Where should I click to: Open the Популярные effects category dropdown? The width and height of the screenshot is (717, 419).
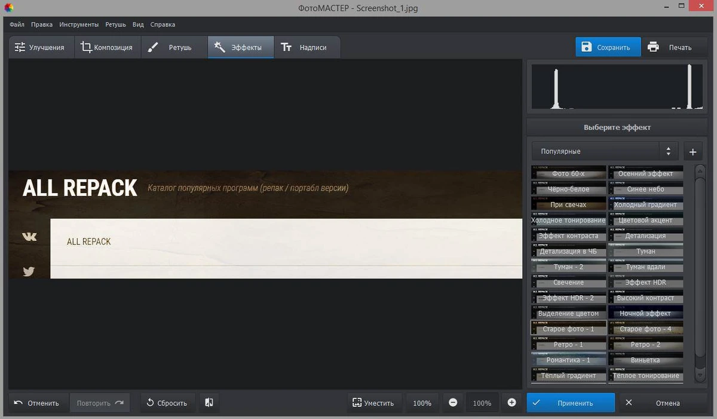point(605,152)
